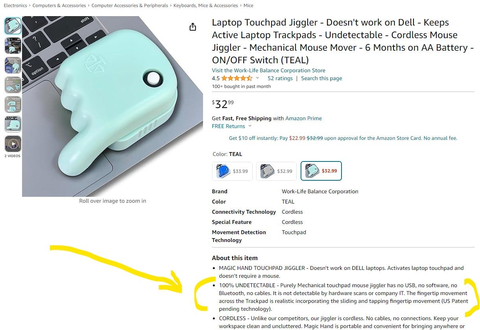Viewport: 480px width, 330px height.
Task: Open the Computer Accessories & Peripherals breadcrumb
Action: 130,5
